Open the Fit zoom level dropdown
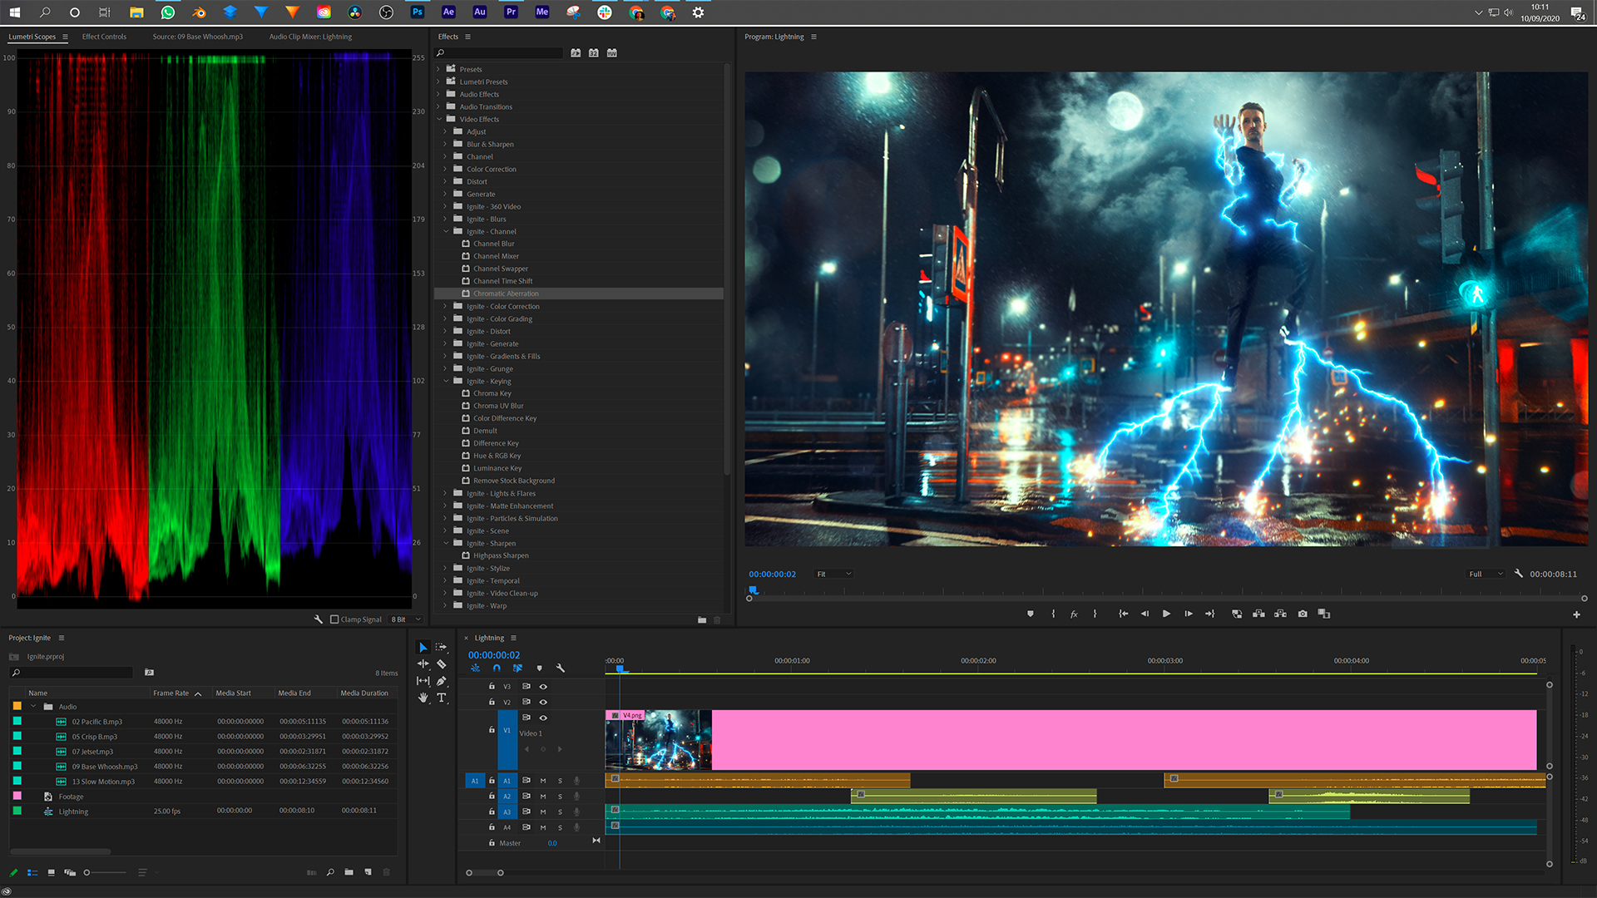Screen dimensions: 1597x898 (x=834, y=574)
